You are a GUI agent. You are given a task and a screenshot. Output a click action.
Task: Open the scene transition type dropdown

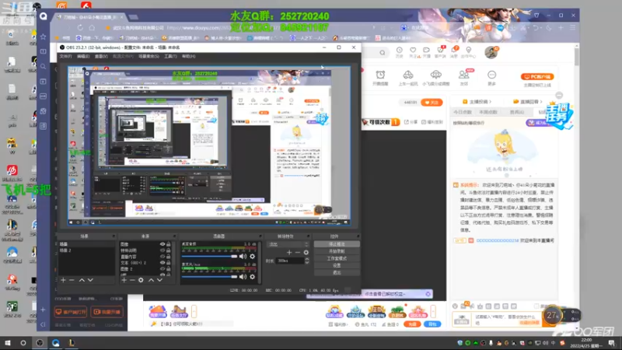click(288, 244)
